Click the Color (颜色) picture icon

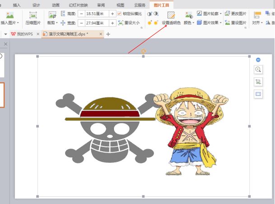[189, 15]
